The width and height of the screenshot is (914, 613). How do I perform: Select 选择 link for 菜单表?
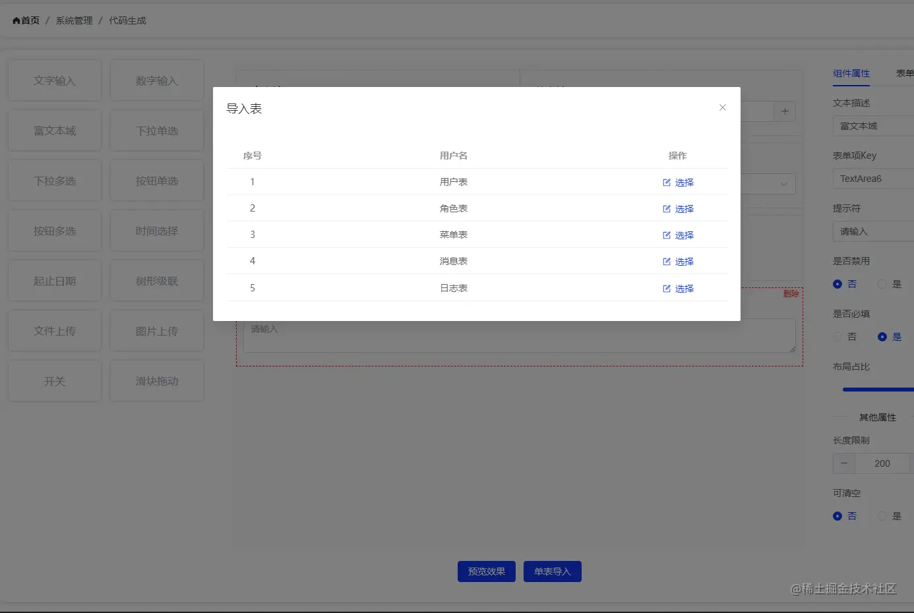685,235
